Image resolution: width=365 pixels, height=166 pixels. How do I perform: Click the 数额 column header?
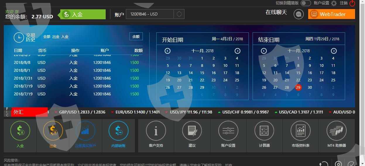(x=138, y=50)
